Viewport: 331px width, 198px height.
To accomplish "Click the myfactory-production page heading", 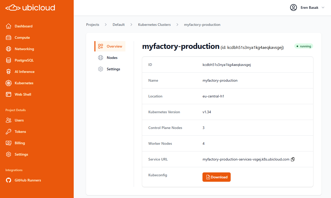I will (x=181, y=46).
